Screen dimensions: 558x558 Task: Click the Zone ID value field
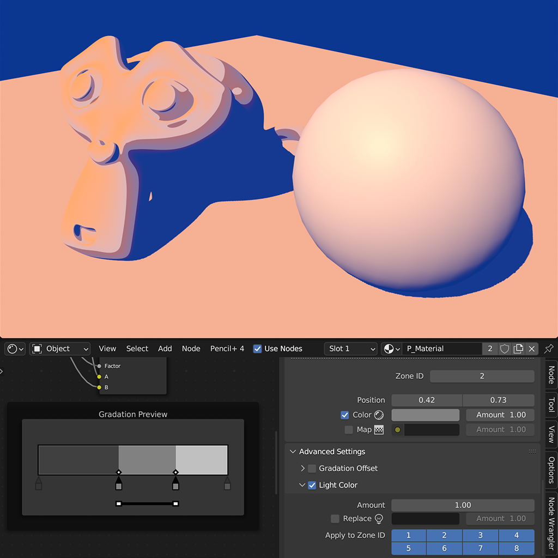coord(482,377)
